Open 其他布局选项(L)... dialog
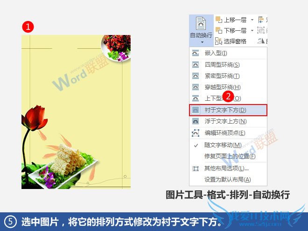 (x=228, y=168)
